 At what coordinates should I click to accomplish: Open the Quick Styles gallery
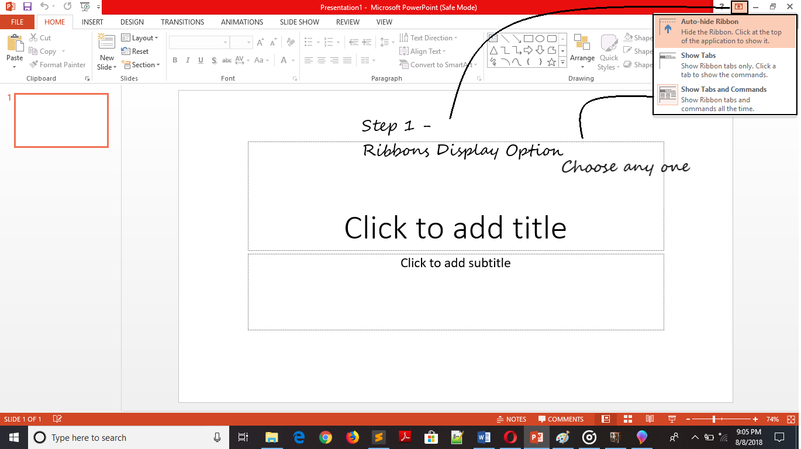tap(609, 47)
